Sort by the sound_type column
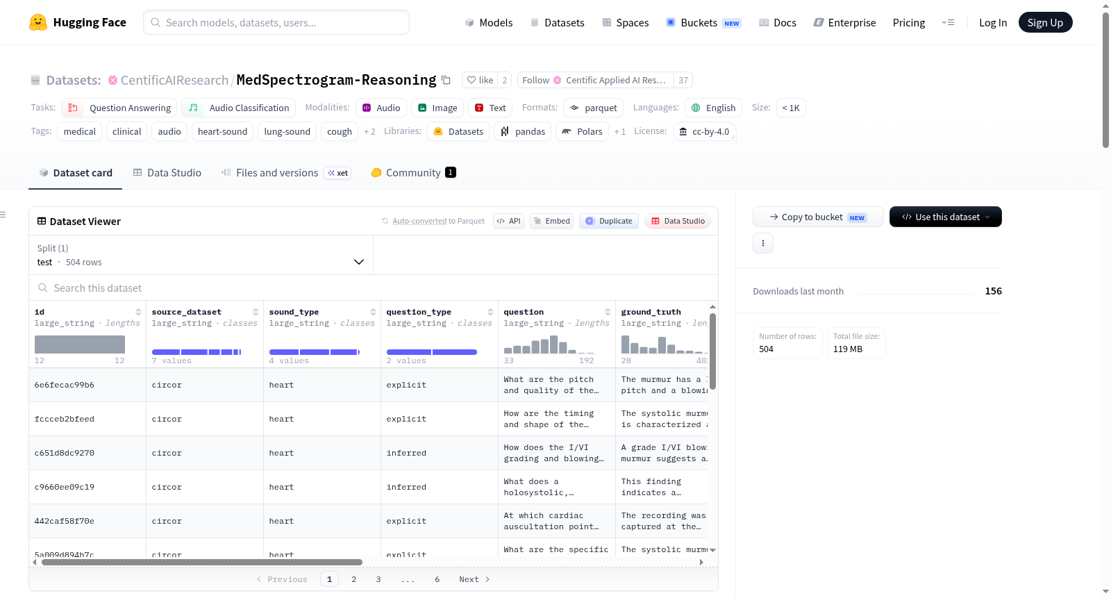The width and height of the screenshot is (1111, 598). point(373,312)
